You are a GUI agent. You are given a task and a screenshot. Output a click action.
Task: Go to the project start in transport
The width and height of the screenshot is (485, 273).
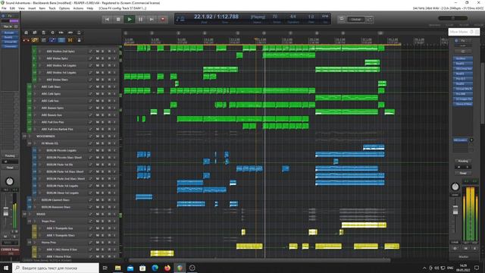107,19
